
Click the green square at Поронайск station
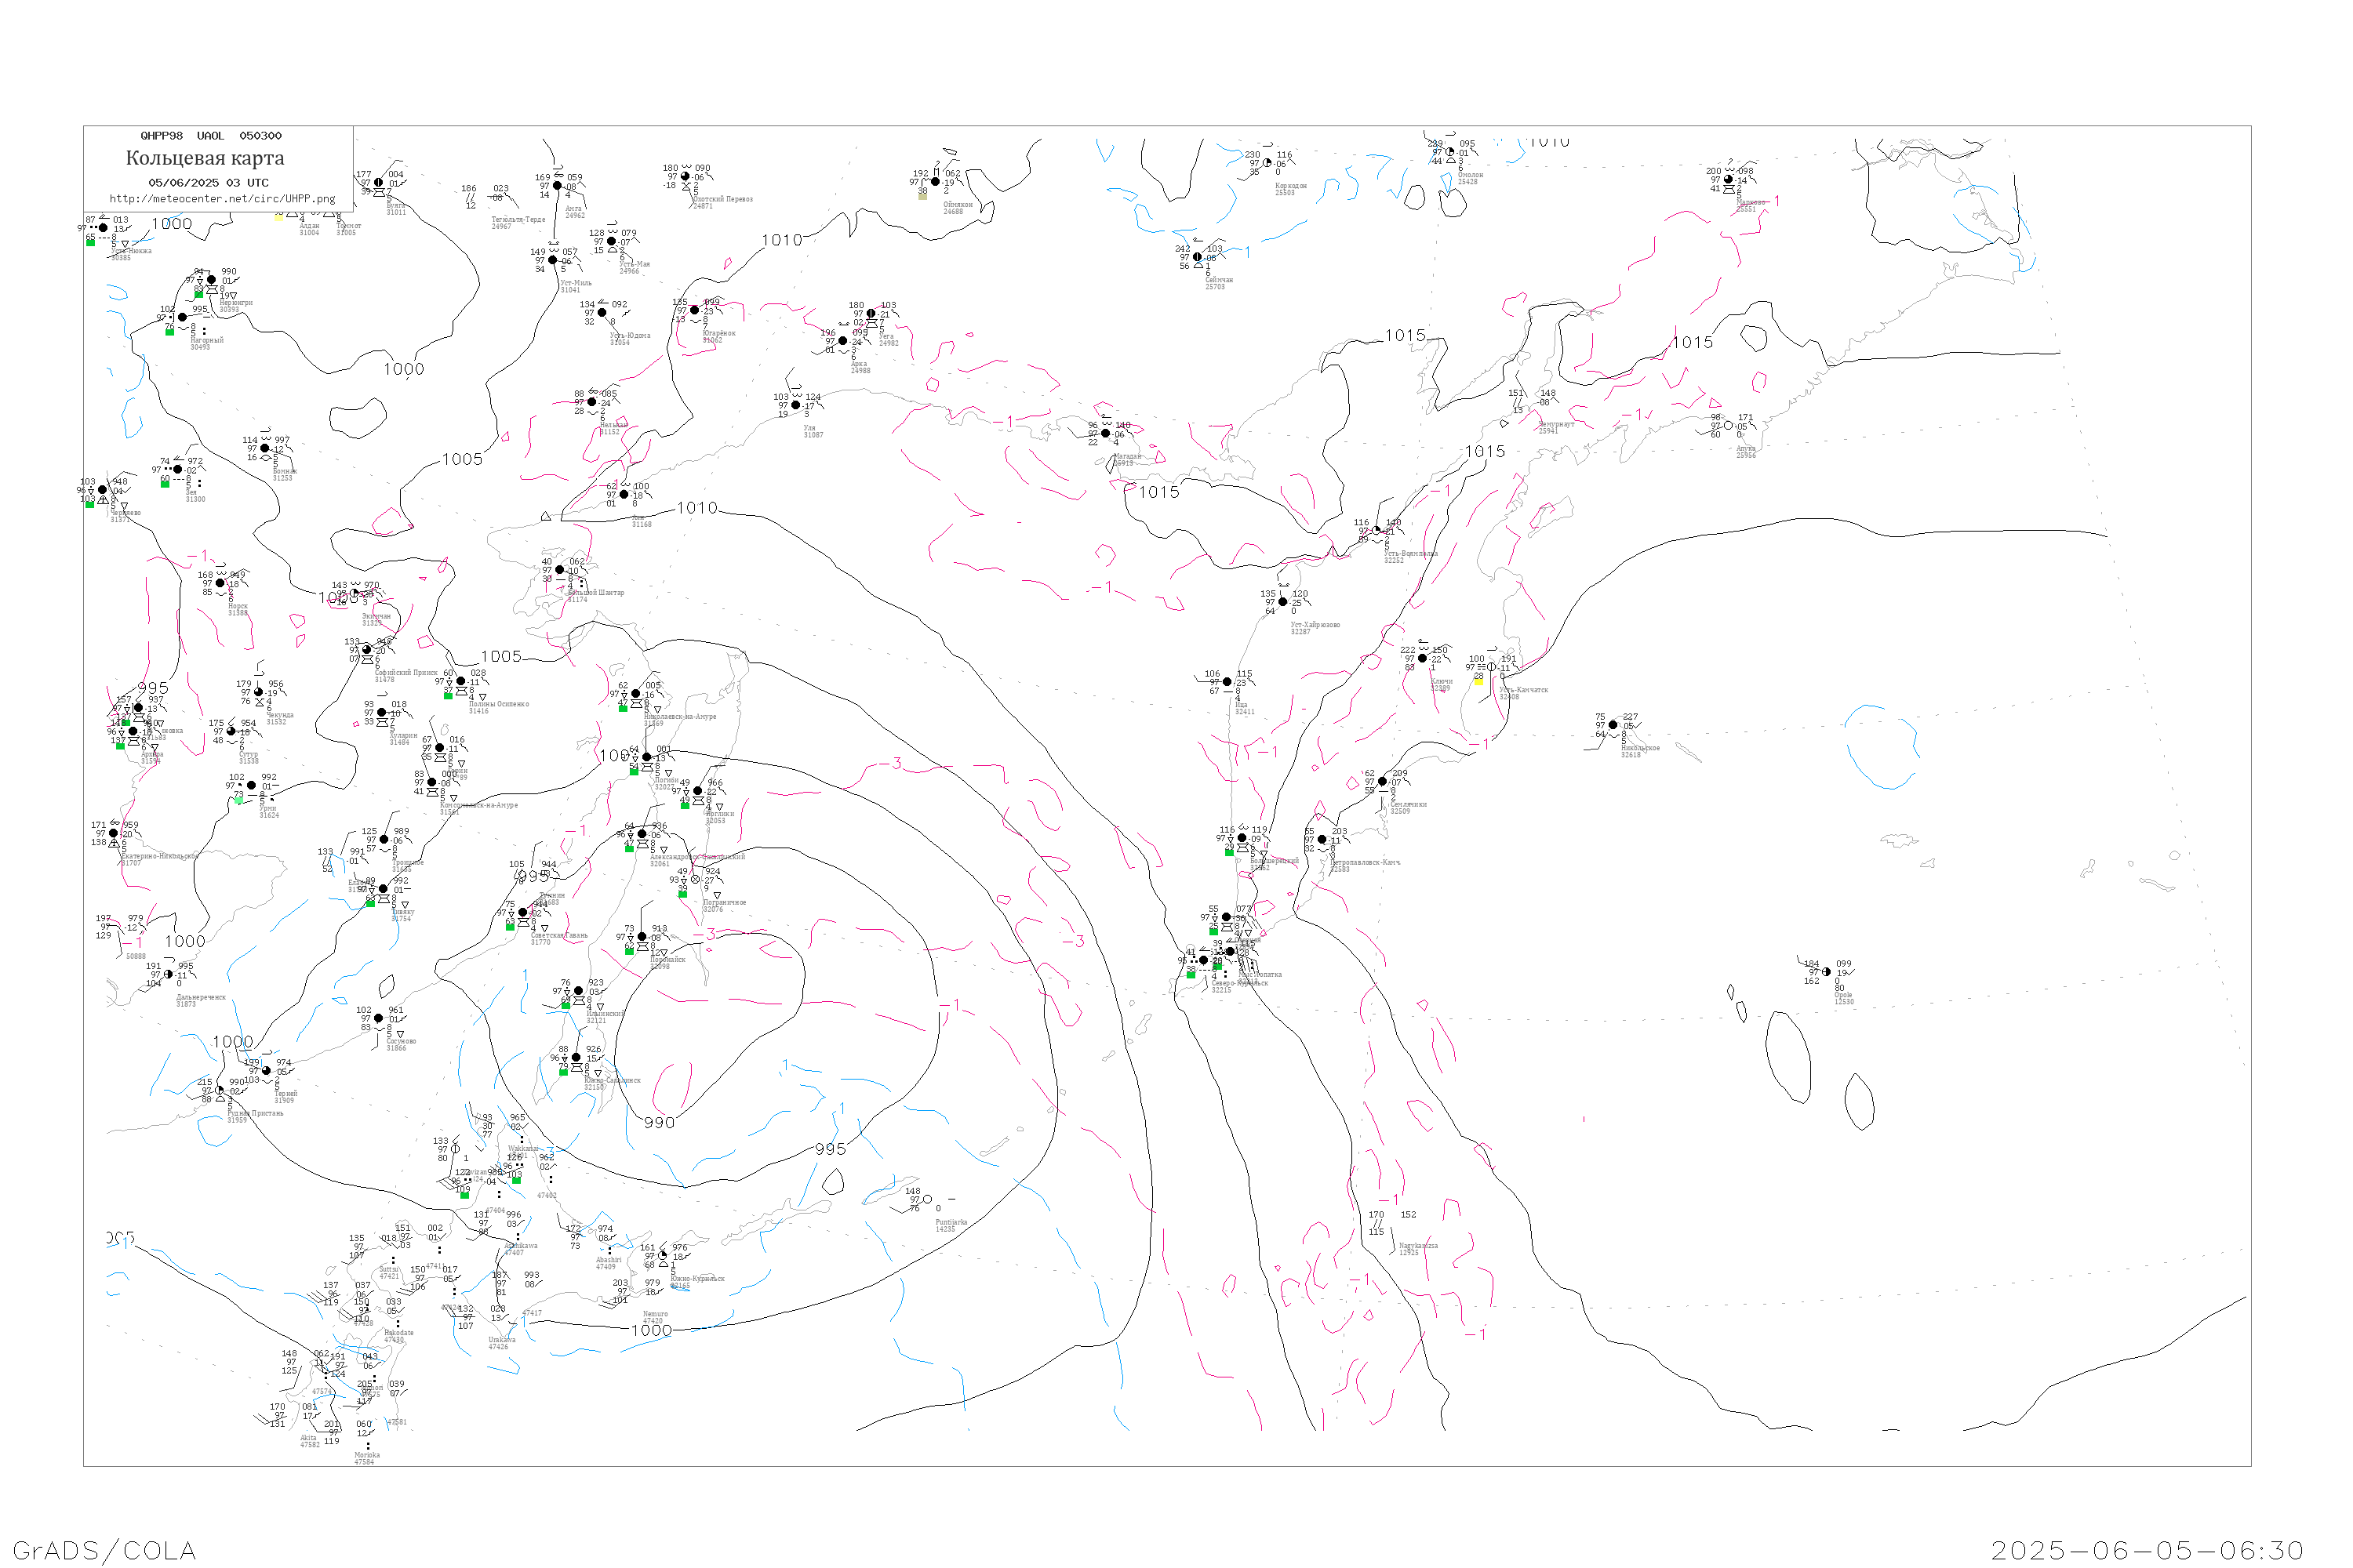(629, 951)
